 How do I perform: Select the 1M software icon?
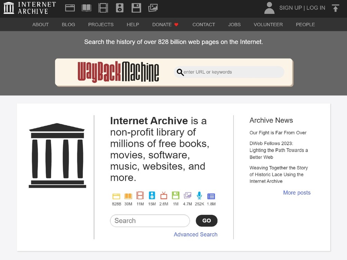[x=176, y=196]
